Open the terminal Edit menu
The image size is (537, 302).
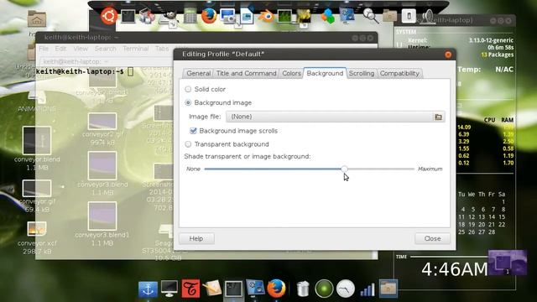(60, 49)
